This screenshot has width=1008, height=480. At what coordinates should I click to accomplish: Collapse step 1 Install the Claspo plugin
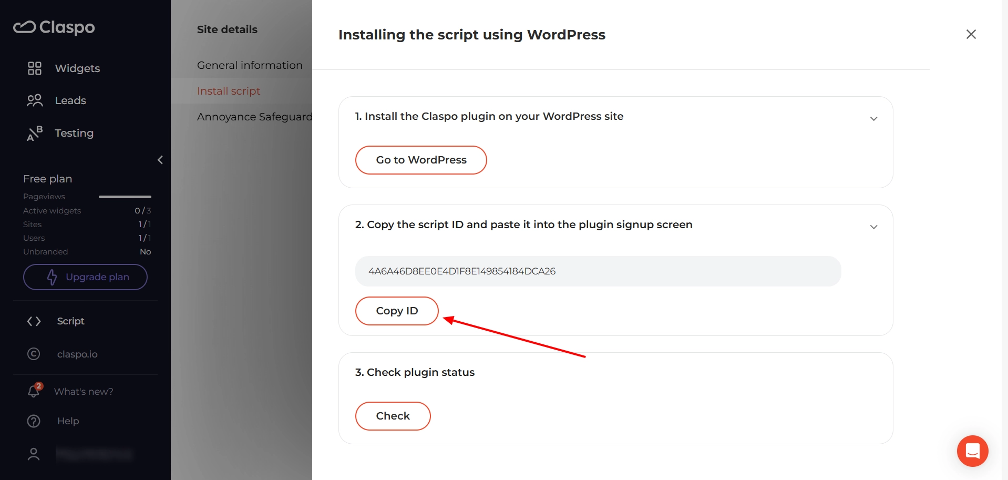873,119
